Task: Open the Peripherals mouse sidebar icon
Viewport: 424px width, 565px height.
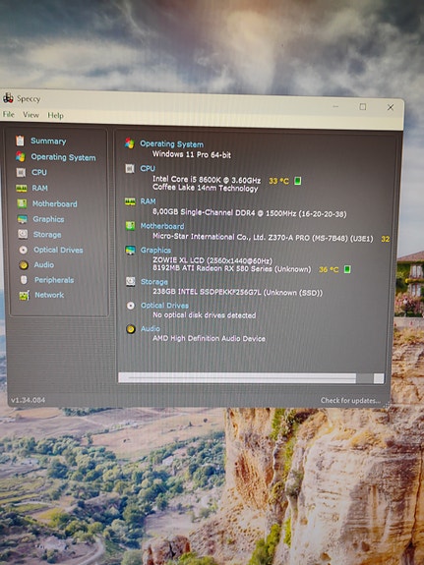Action: click(x=24, y=280)
